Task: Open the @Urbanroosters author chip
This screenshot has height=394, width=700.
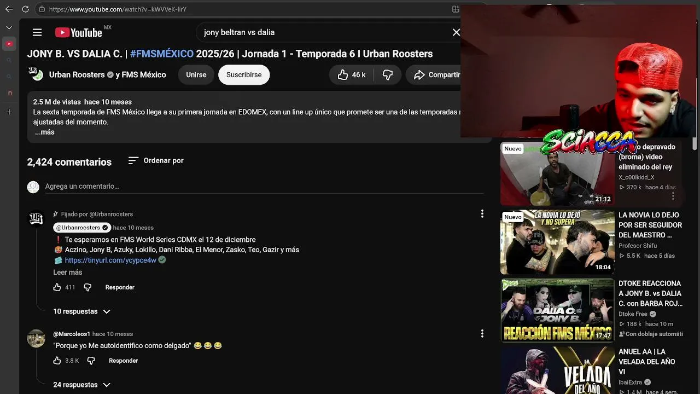Action: [82, 228]
